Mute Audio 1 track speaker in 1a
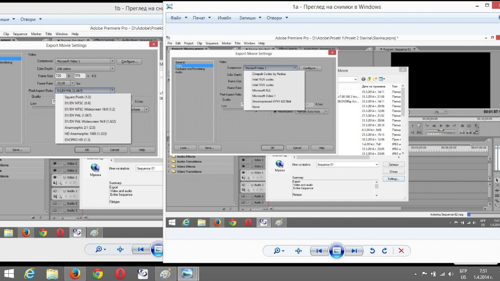500x281 pixels. point(243,185)
